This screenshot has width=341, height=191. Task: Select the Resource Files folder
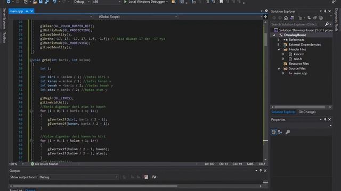(298, 64)
